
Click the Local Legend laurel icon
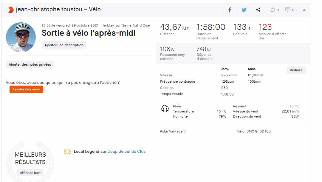[67, 152]
